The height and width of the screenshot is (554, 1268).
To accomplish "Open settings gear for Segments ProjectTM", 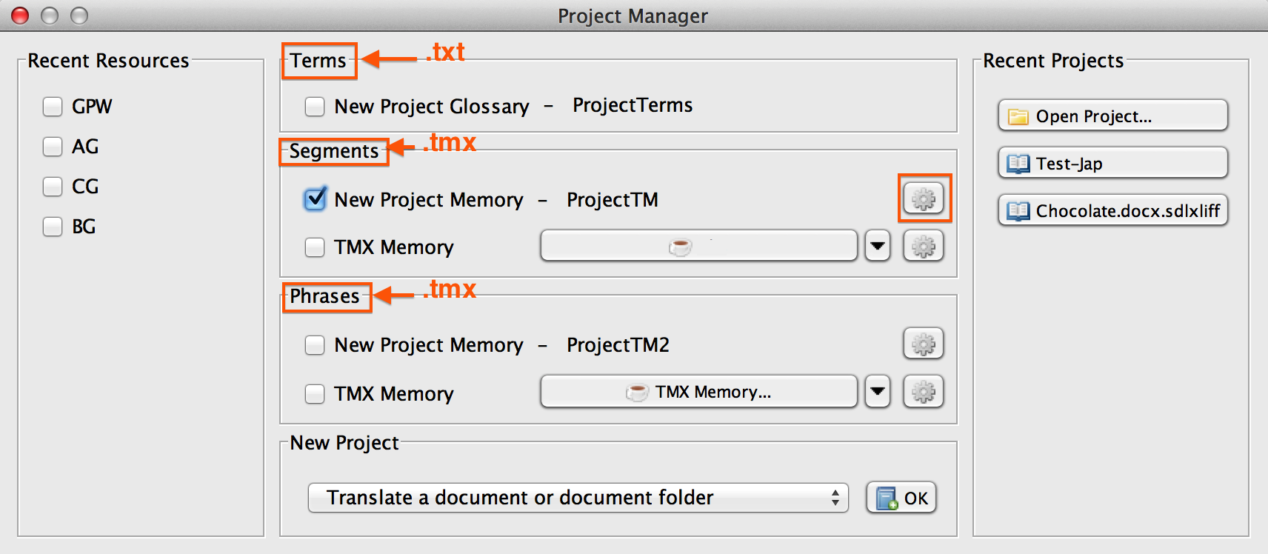I will point(924,198).
